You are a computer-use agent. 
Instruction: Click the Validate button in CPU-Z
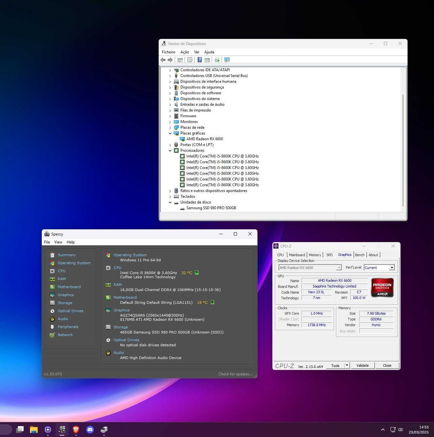(x=362, y=365)
